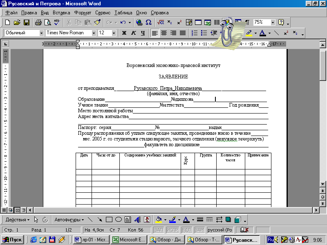
Task: Cut selection with scissors icon
Action: coord(69,22)
